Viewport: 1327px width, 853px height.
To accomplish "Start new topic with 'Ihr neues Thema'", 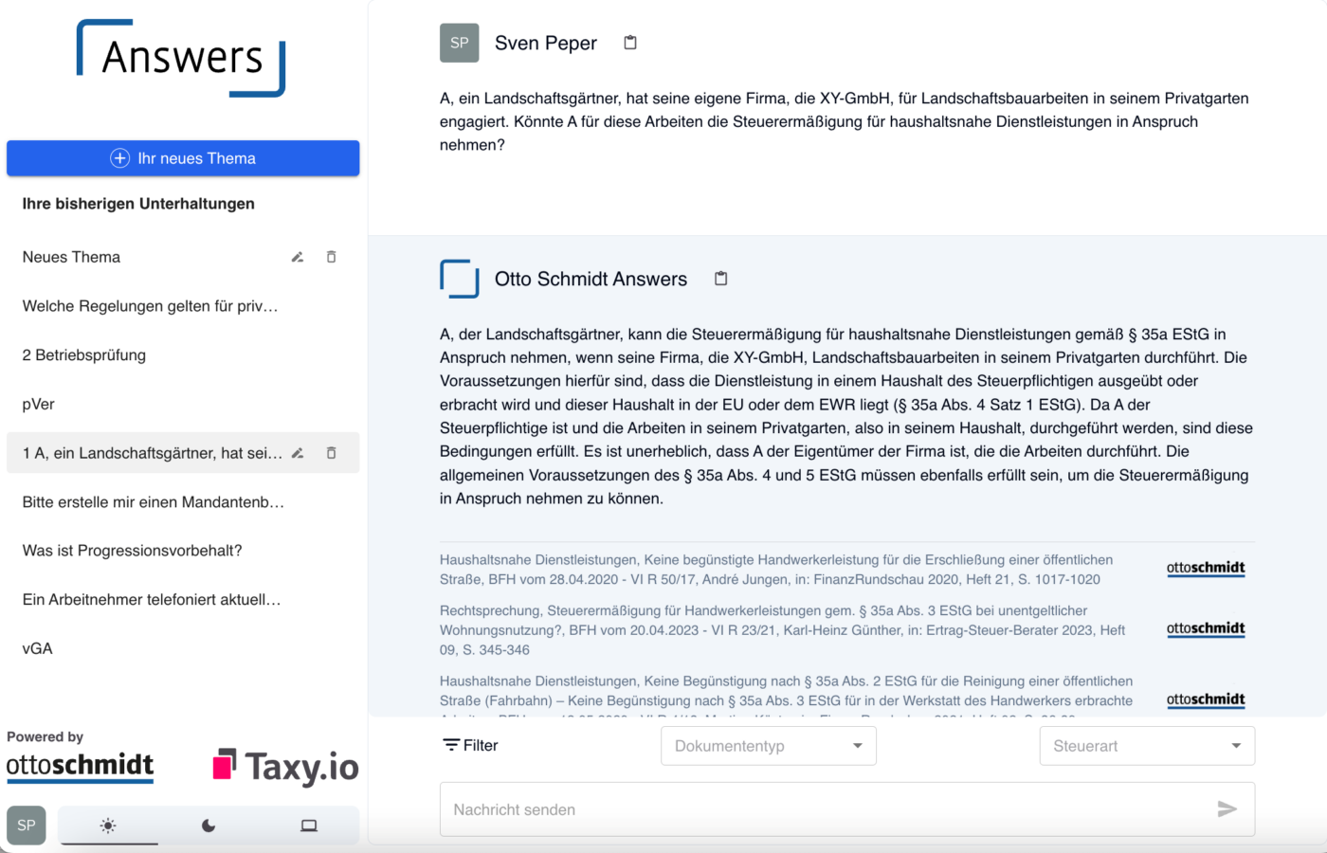I will pos(183,158).
